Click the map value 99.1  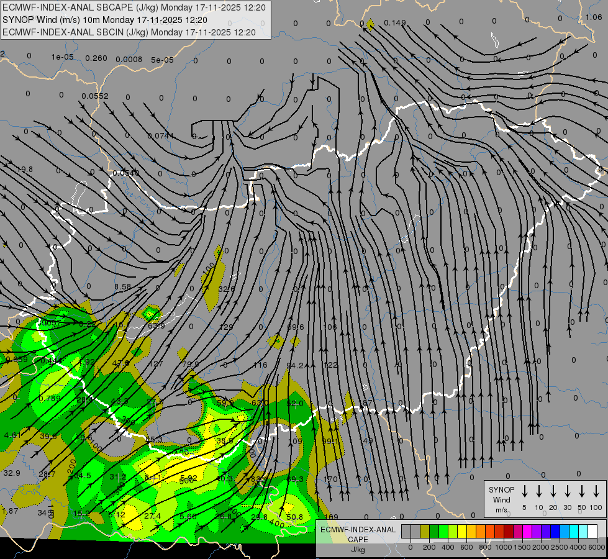330,442
